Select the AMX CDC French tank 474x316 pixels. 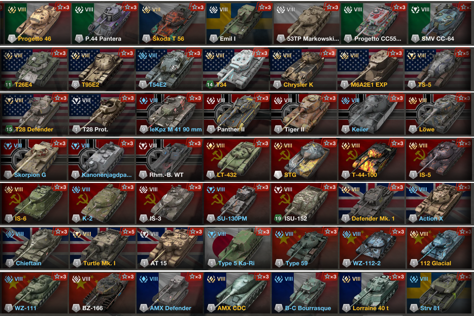point(238,293)
